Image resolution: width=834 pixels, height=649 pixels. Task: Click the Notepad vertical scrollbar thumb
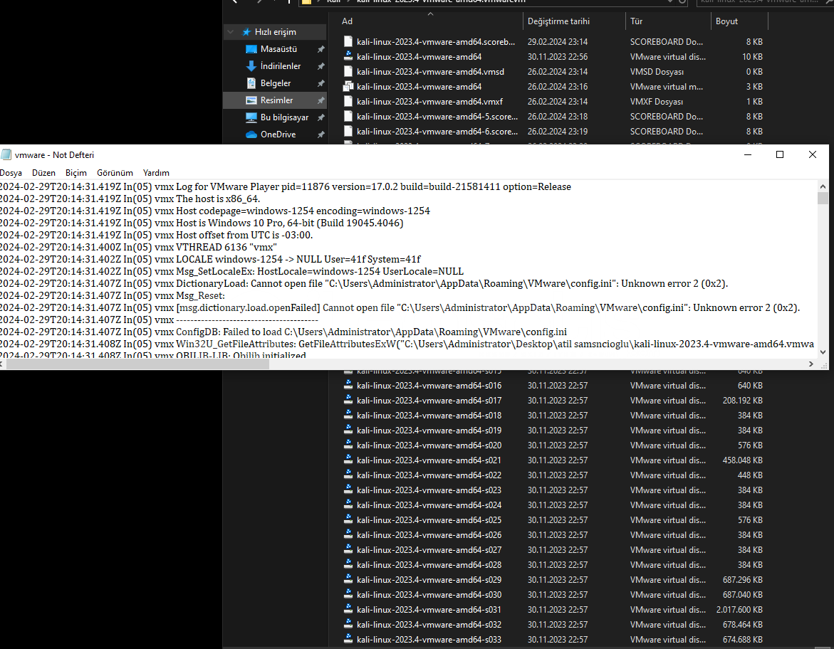[823, 199]
